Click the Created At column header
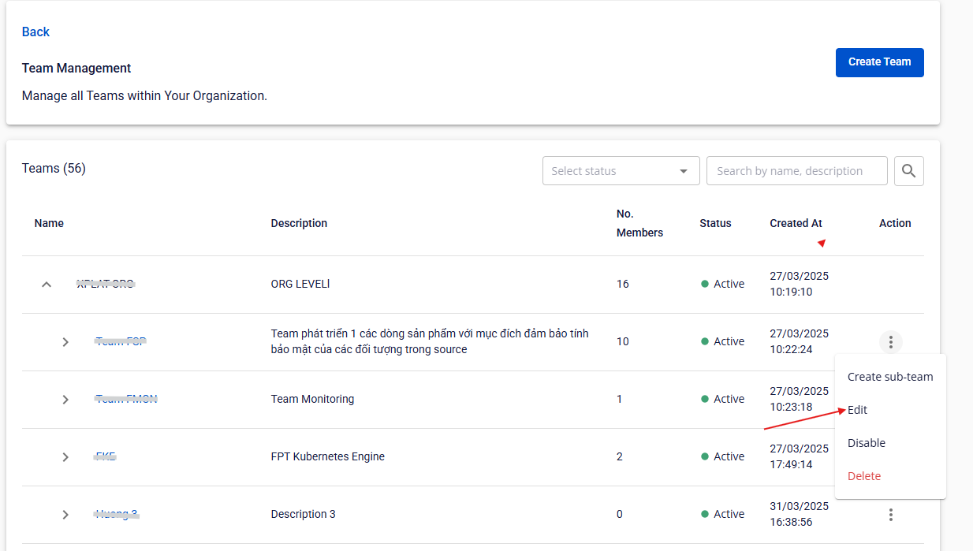973x551 pixels. [x=796, y=223]
